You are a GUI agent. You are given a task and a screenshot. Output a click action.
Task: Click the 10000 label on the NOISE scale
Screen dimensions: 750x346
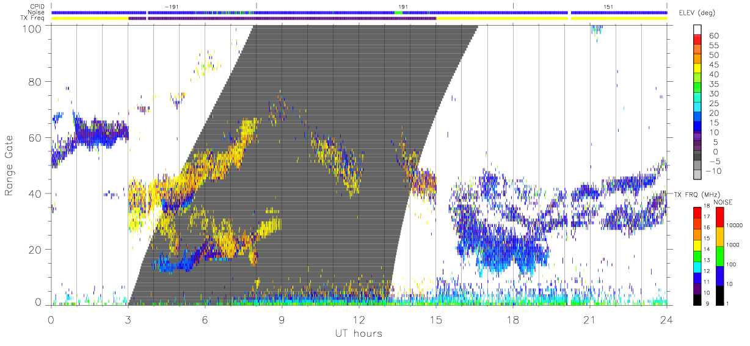[736, 226]
